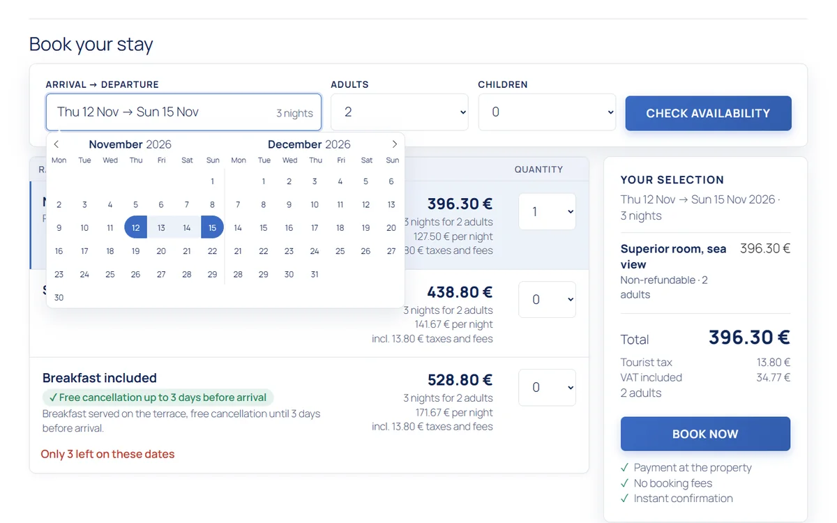The image size is (837, 523).
Task: Go to previous month in calendar
Action: [56, 144]
